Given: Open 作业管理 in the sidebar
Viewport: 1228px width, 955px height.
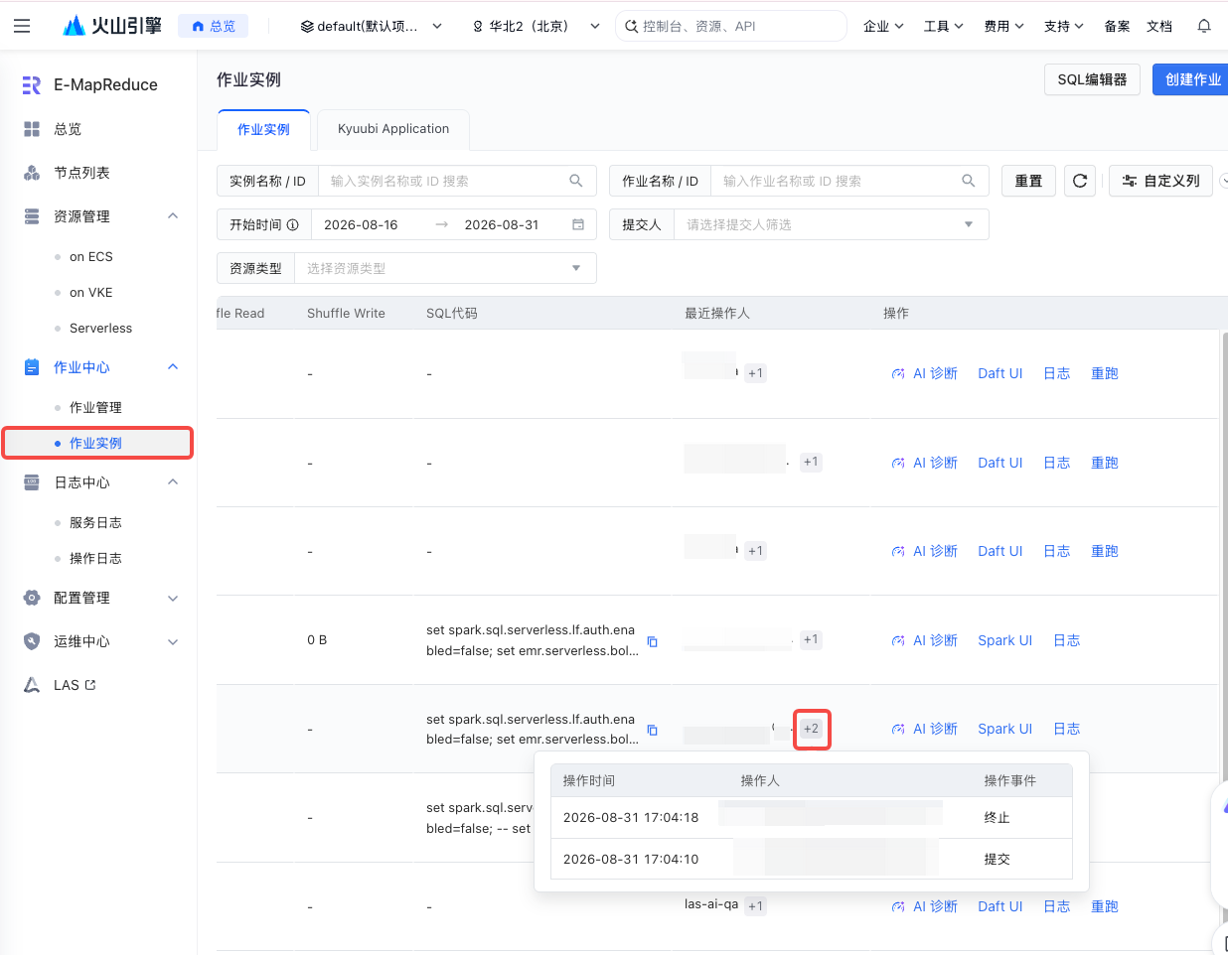Looking at the screenshot, I should (95, 407).
